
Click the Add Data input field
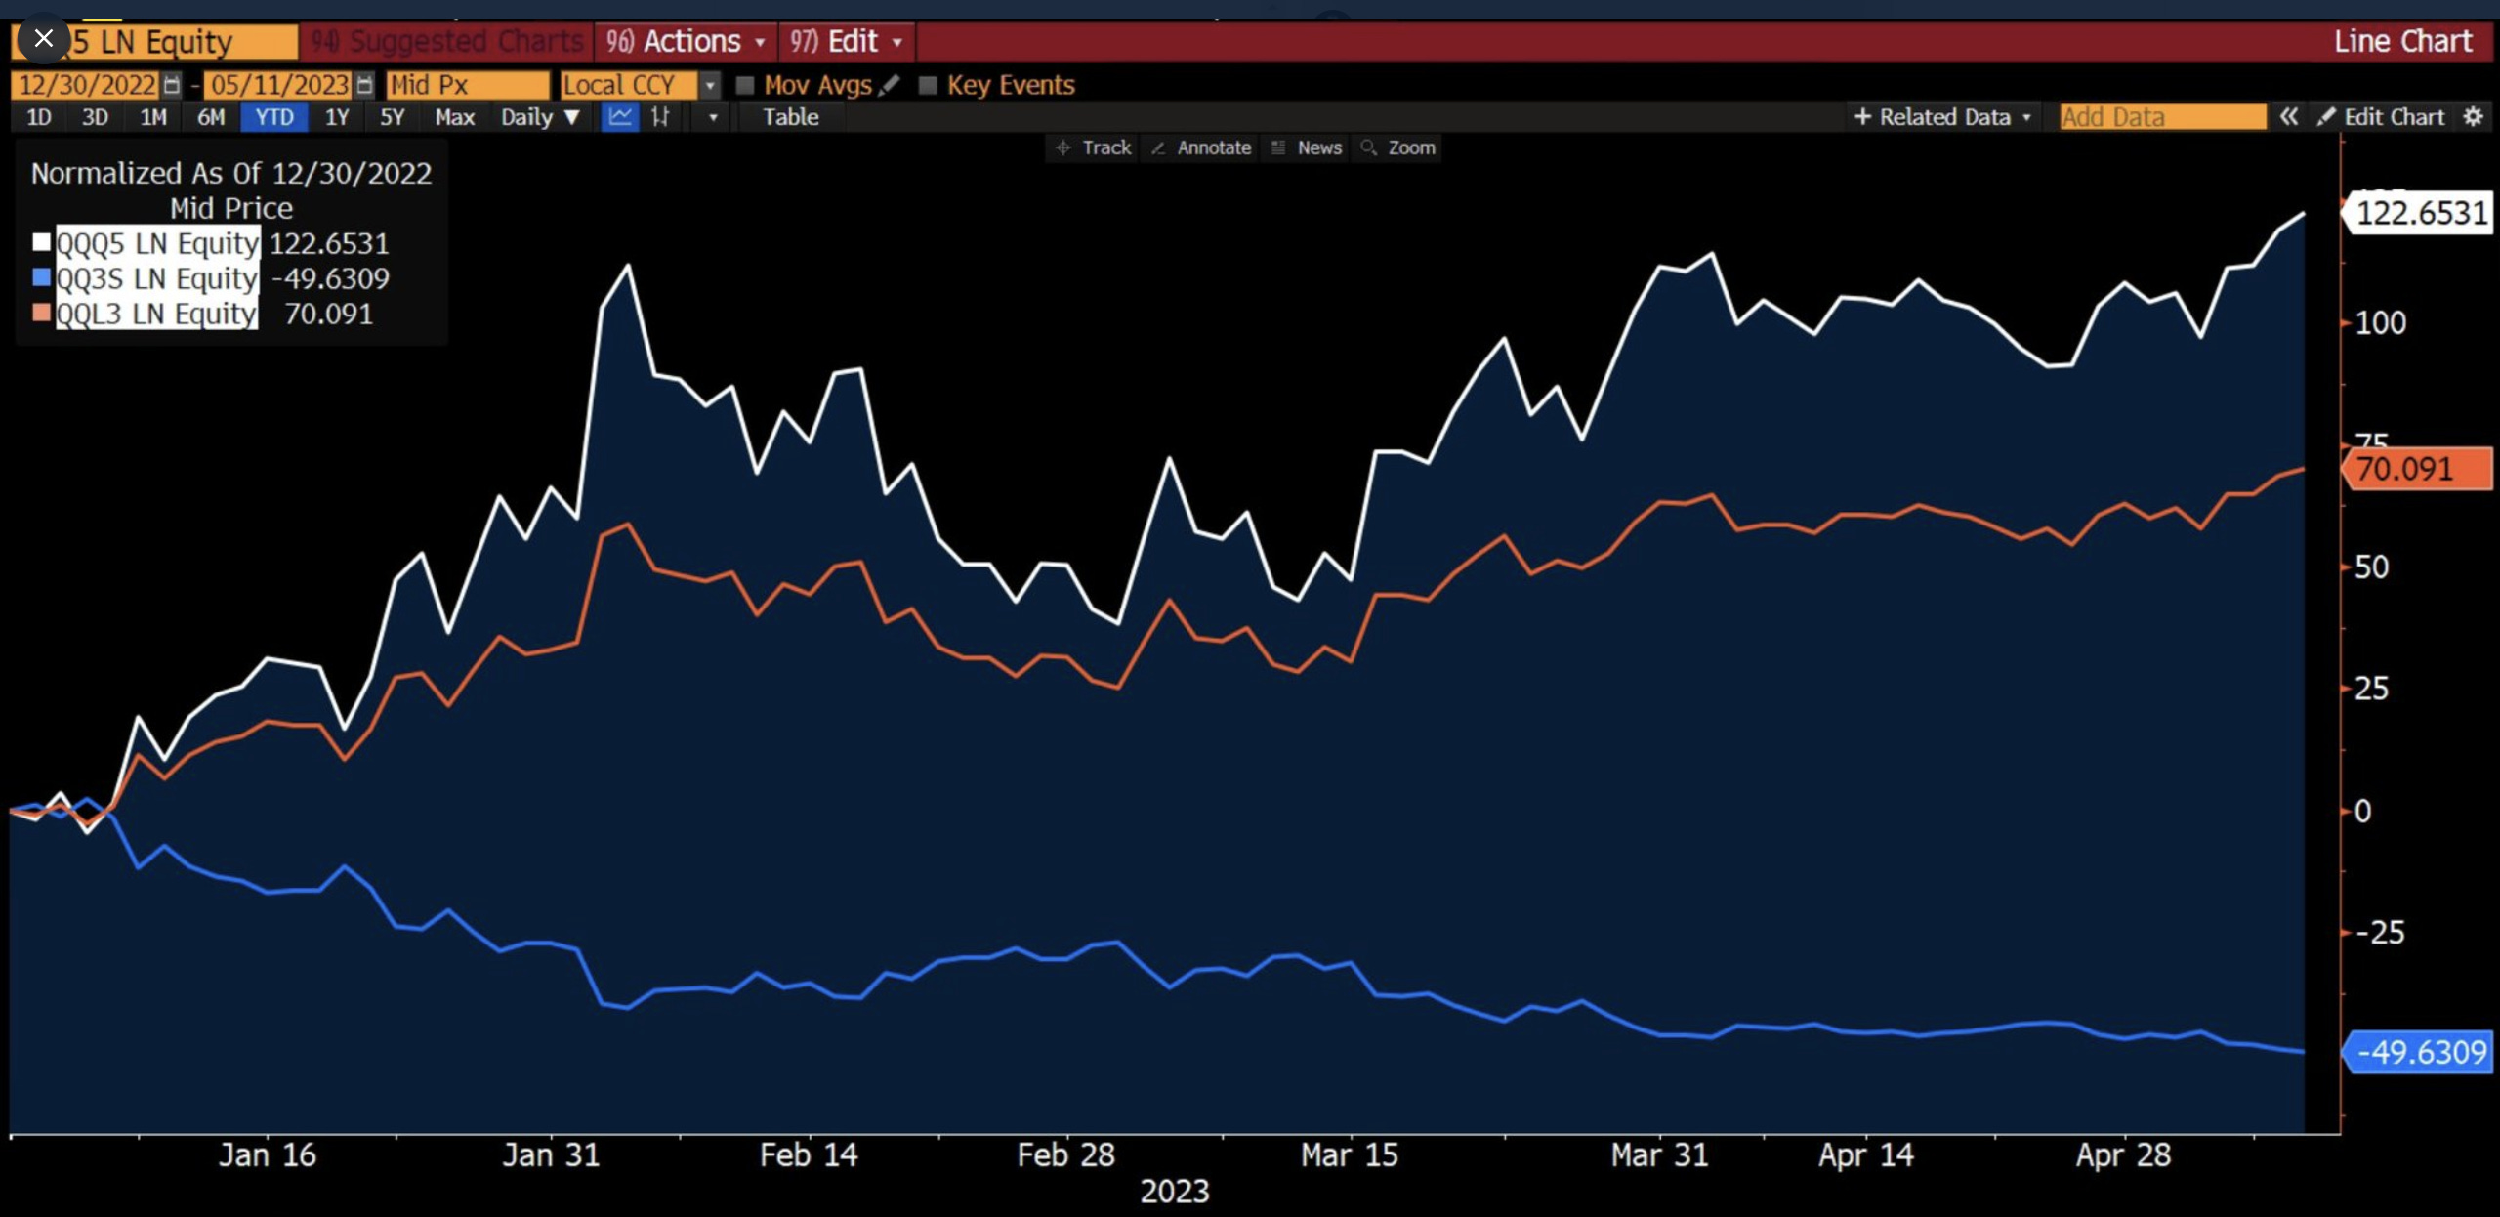[x=2162, y=117]
